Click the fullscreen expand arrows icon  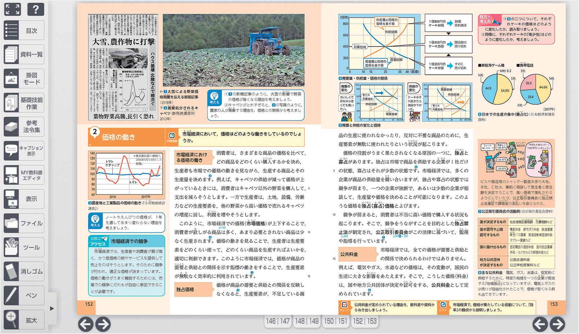[12, 9]
